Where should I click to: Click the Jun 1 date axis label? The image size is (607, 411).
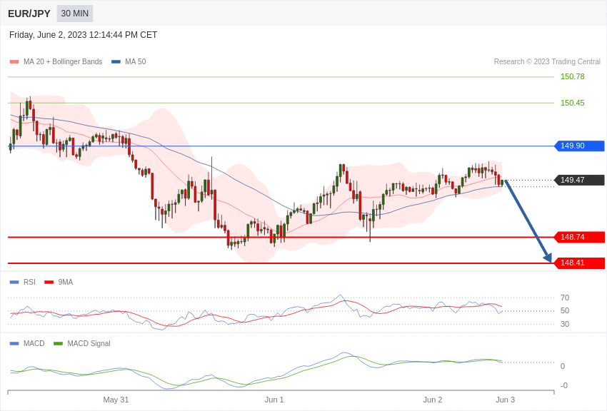coord(274,400)
